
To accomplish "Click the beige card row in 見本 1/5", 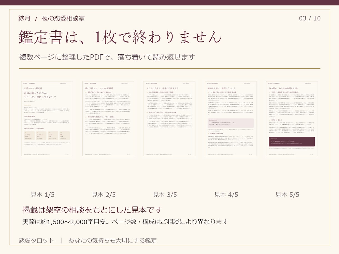I will point(47,135).
